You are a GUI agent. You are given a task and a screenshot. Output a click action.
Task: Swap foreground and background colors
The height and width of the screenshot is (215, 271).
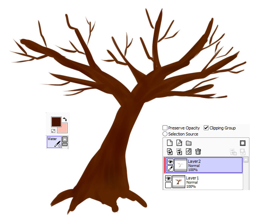pyautogui.click(x=65, y=119)
